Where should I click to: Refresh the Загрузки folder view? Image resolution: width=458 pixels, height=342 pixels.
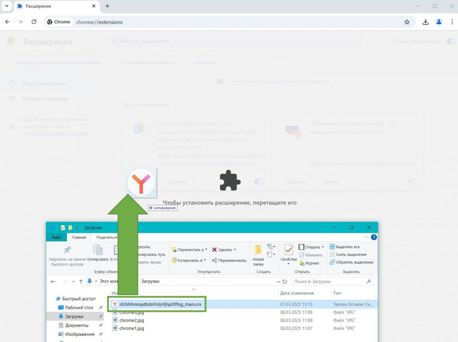pyautogui.click(x=284, y=282)
